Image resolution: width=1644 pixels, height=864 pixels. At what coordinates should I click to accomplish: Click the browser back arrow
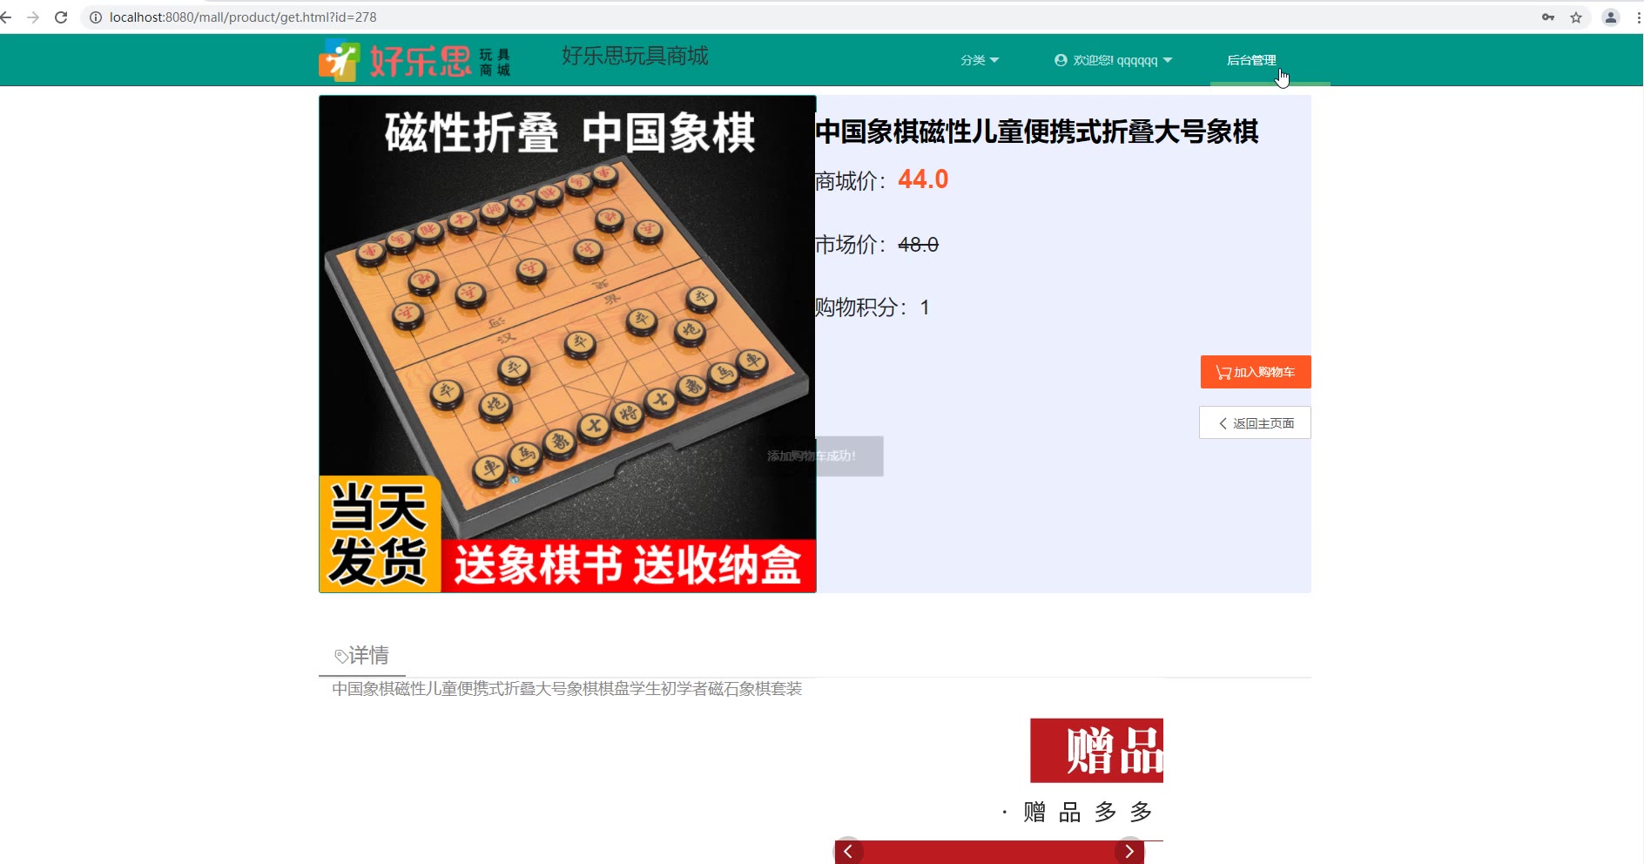(6, 17)
